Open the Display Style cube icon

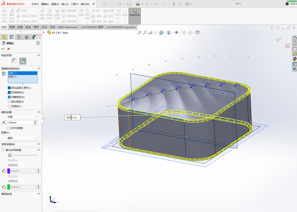click(169, 32)
